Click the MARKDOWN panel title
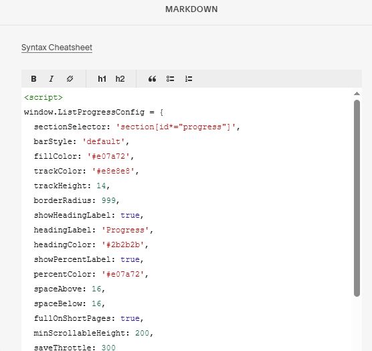Screen dimensions: 372x351 [191, 9]
